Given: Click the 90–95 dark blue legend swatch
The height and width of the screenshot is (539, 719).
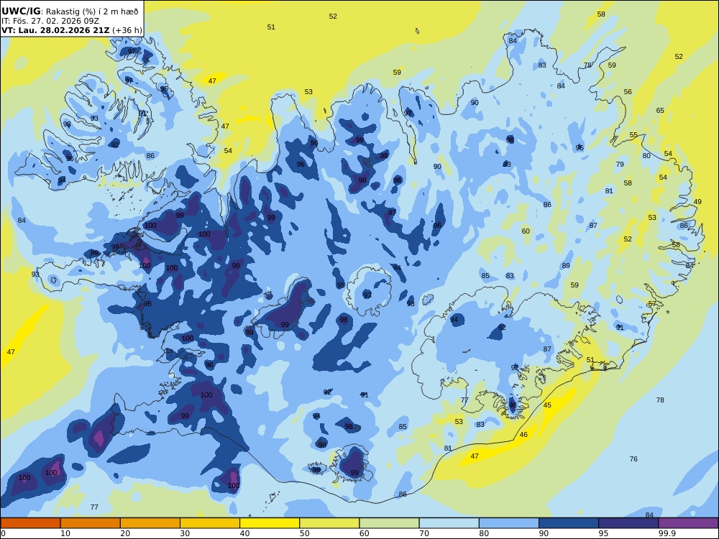Looking at the screenshot, I should coord(569,523).
